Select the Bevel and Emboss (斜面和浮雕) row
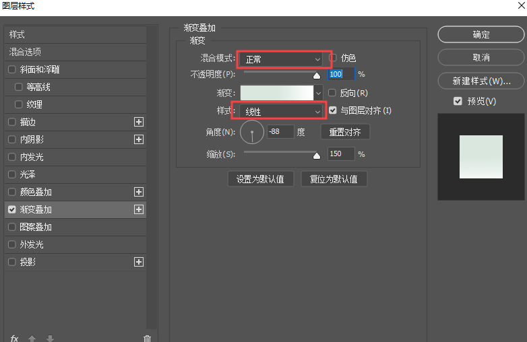 [x=75, y=69]
